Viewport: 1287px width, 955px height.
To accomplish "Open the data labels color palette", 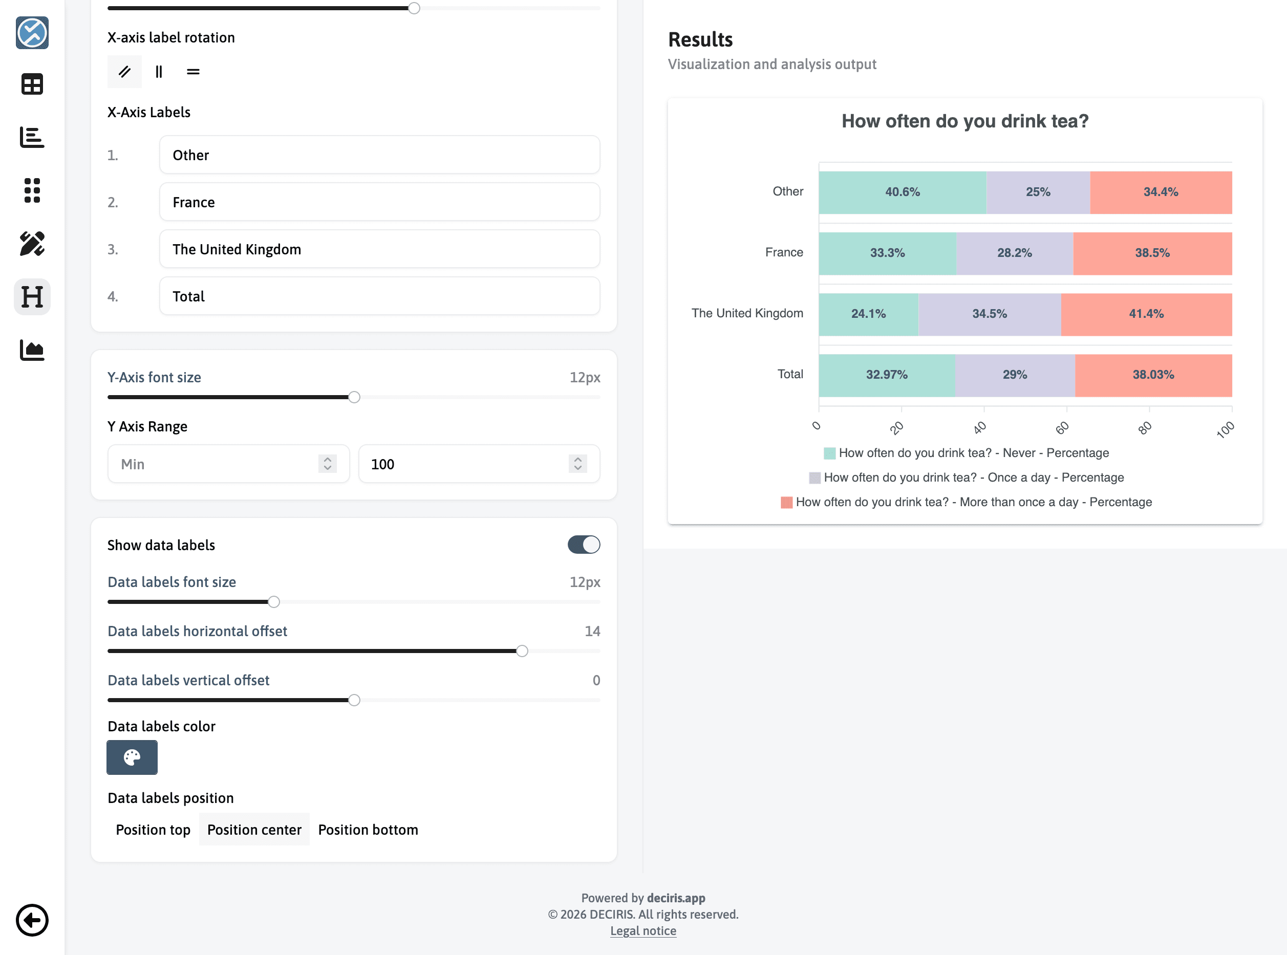I will [132, 757].
